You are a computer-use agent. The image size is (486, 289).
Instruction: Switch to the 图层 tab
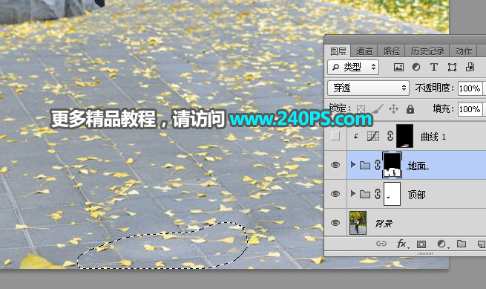(x=338, y=51)
